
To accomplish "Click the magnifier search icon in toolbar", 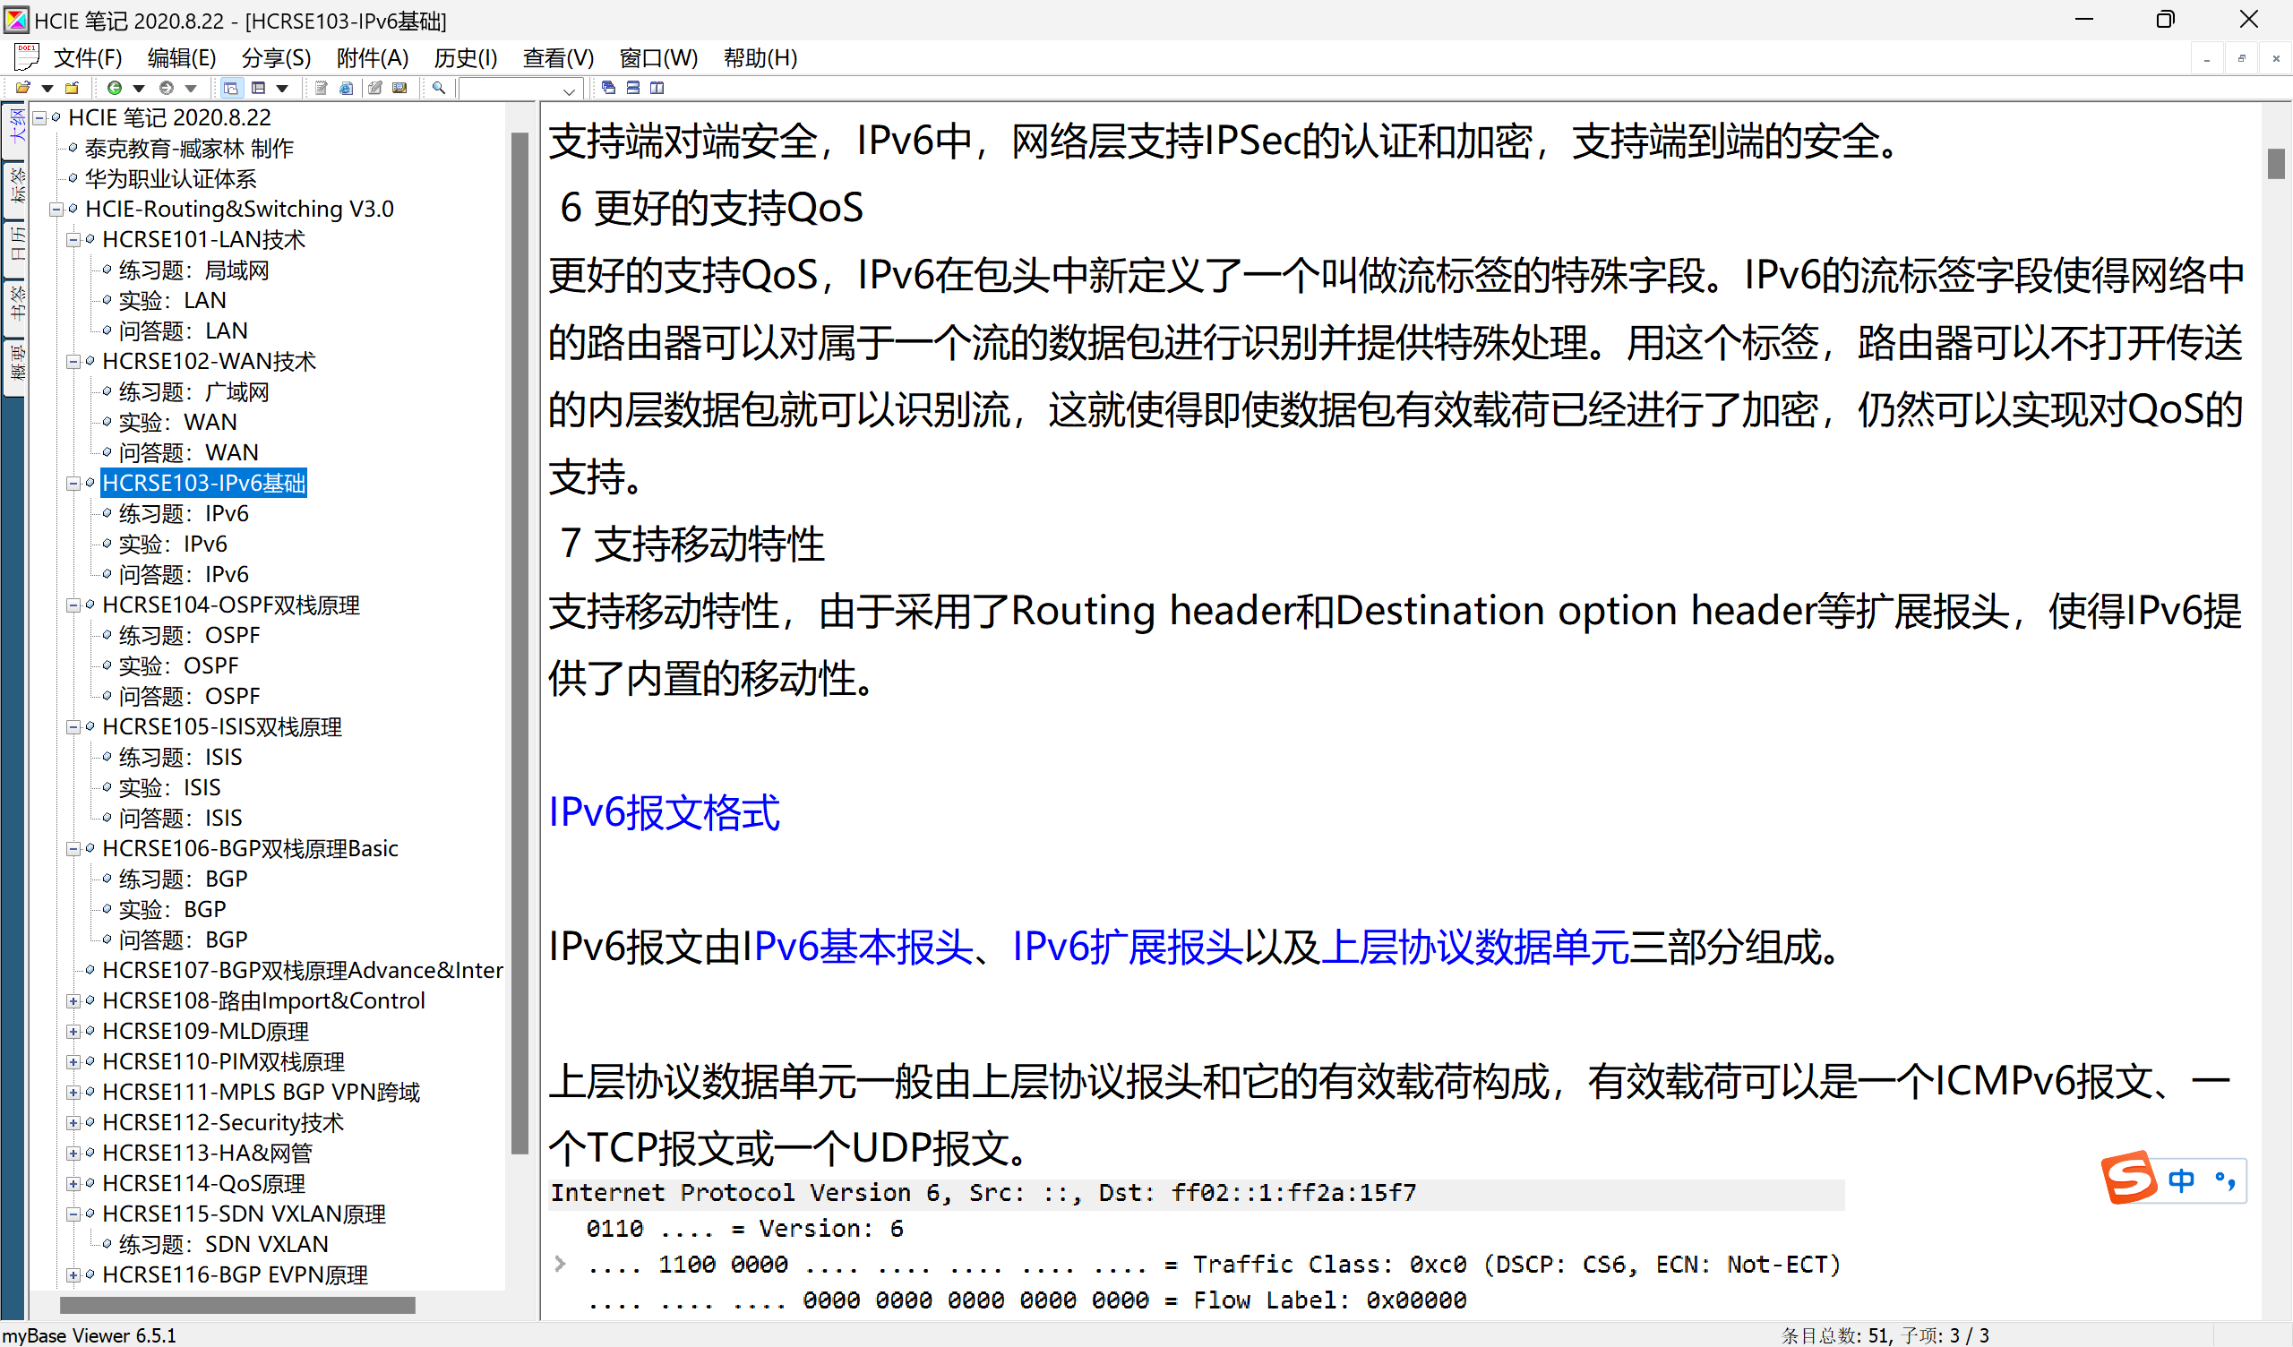I will pyautogui.click(x=439, y=89).
